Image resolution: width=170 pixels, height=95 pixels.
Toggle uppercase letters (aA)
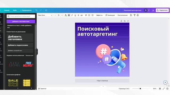pos(82,15)
